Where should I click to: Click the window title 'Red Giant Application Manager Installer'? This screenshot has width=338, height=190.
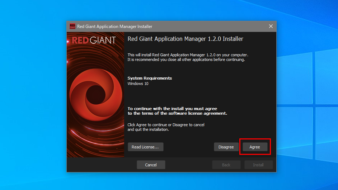[115, 27]
